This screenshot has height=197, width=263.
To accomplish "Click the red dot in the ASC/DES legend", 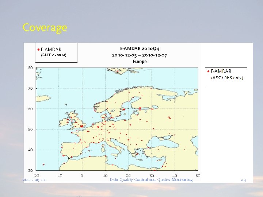I will pos(208,72).
